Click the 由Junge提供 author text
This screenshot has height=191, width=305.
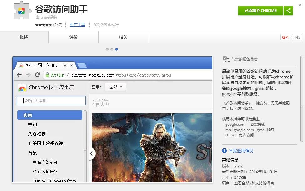[x=46, y=17]
